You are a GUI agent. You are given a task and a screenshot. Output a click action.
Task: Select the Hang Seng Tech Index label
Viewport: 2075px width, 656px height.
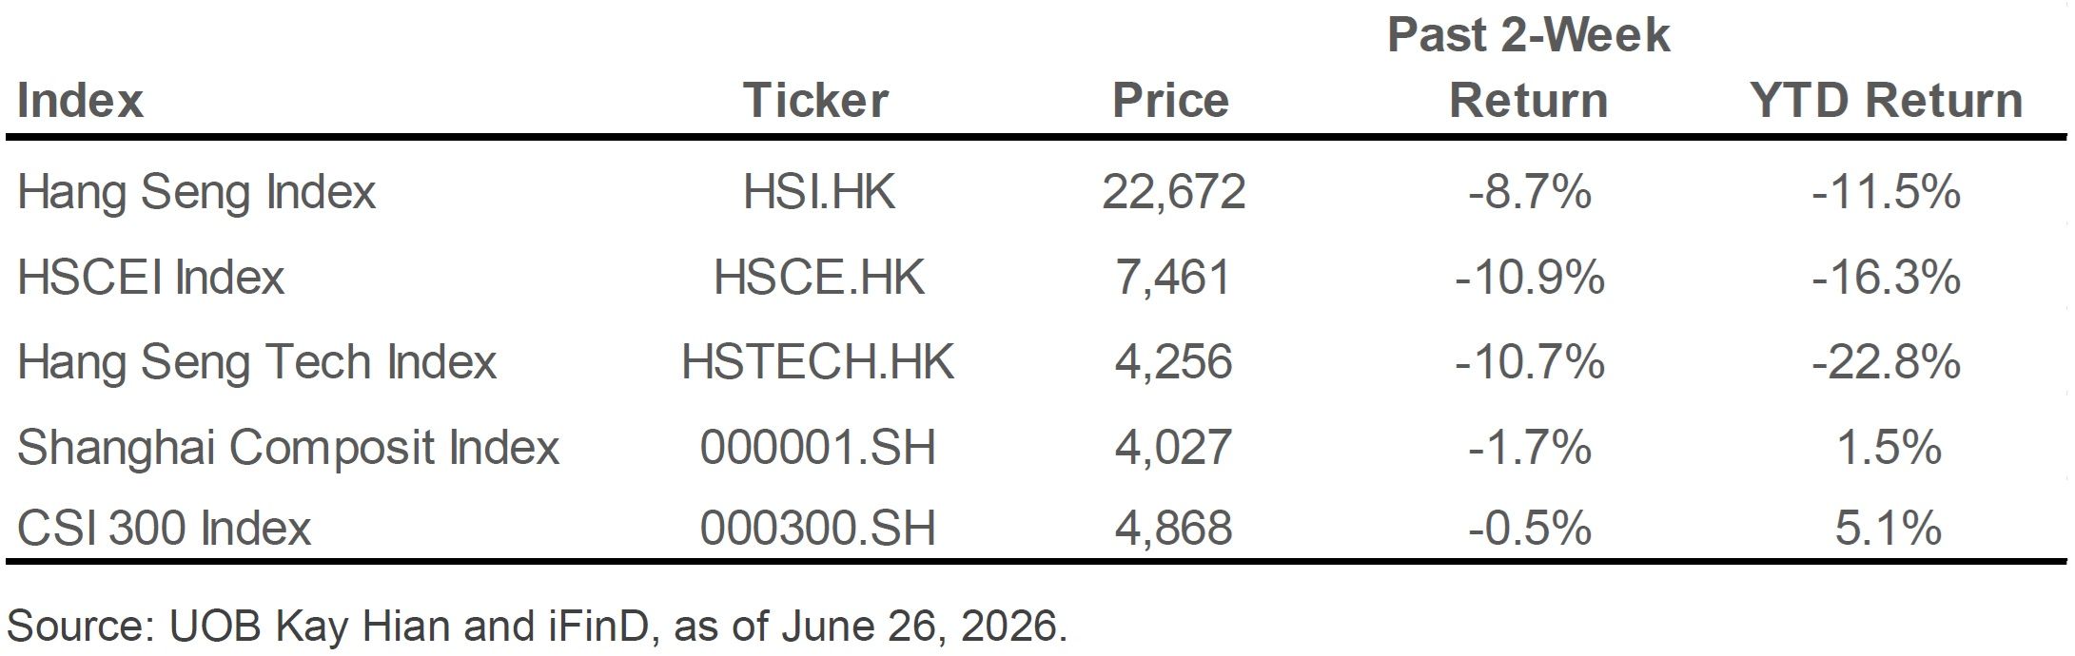[x=257, y=363]
